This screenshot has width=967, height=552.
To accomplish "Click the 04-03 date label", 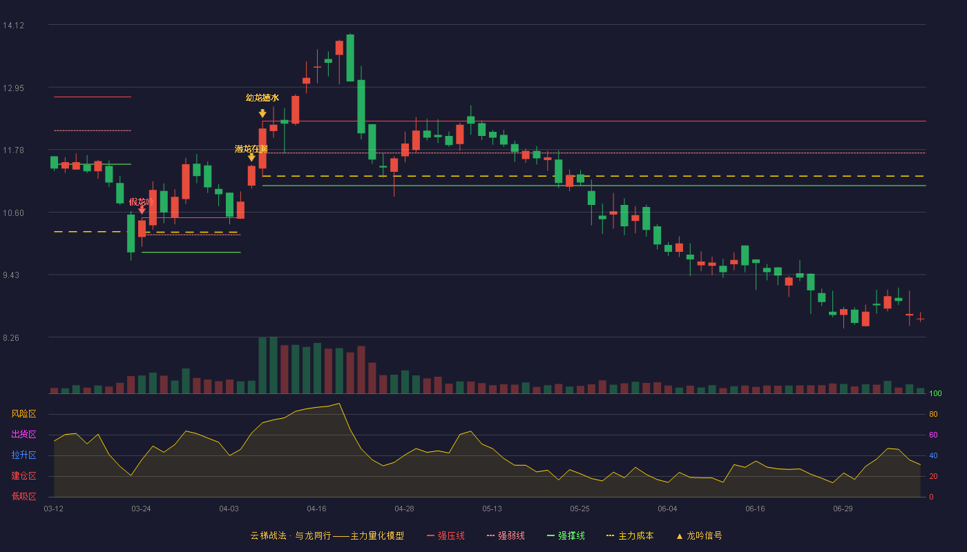I will pos(229,509).
